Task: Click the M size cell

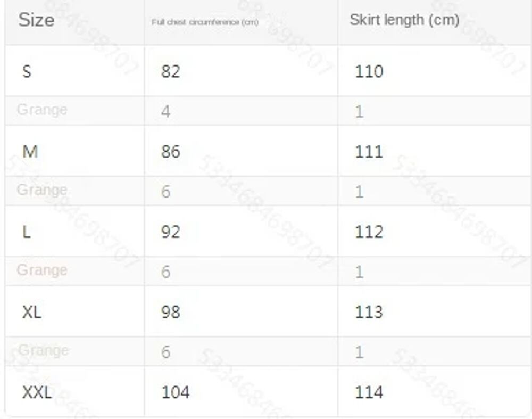Action: click(30, 151)
